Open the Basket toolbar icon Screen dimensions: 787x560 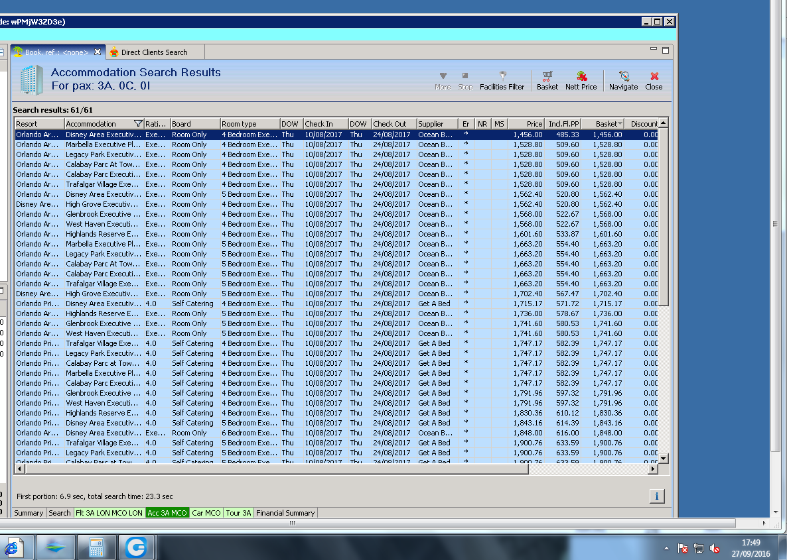pyautogui.click(x=547, y=80)
